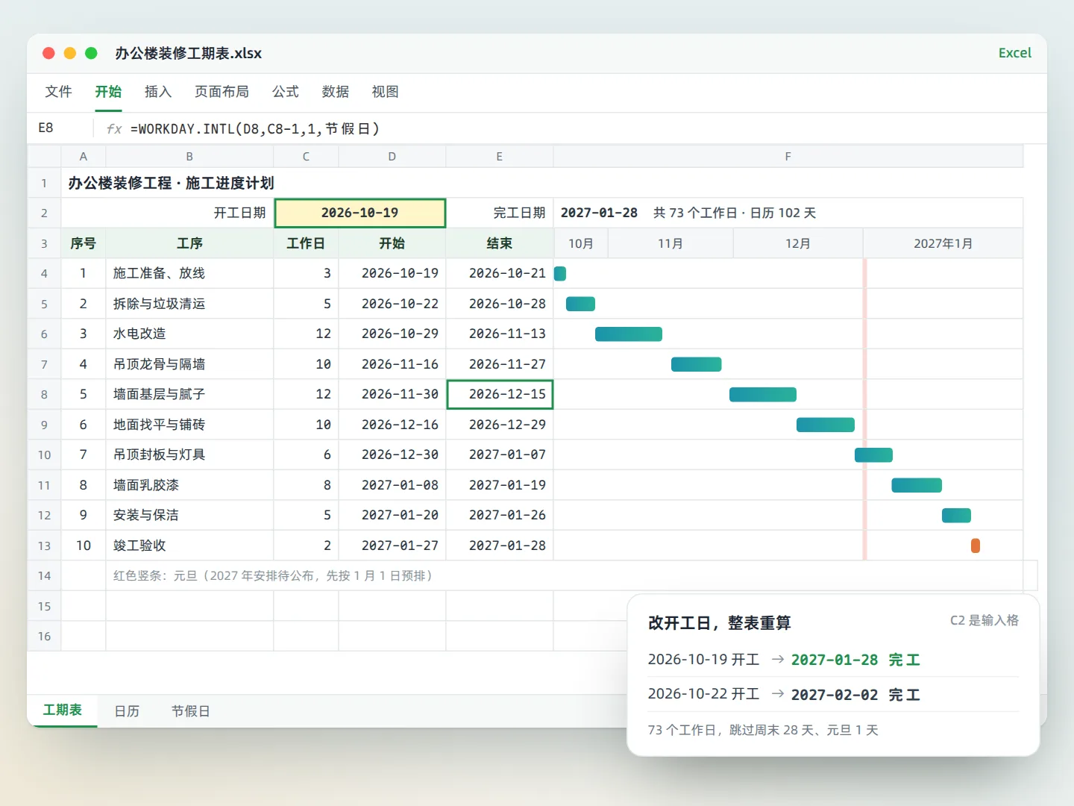Click the 水电改造 Gantt bar

pos(629,334)
